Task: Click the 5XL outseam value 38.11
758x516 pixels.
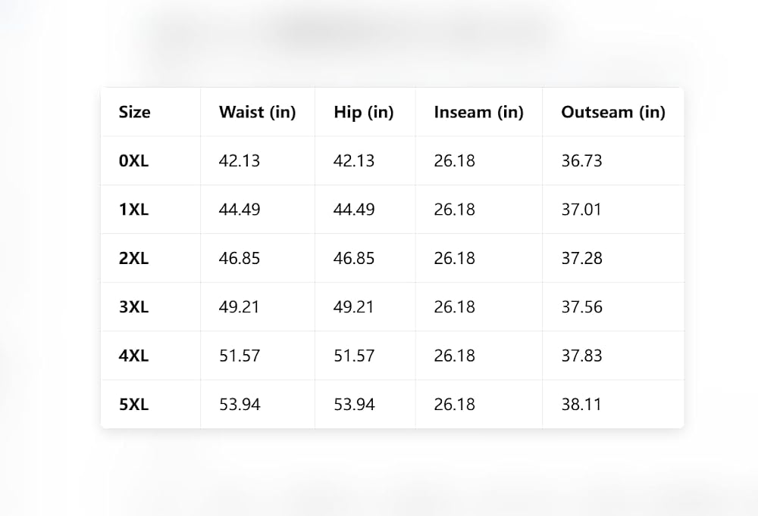Action: pyautogui.click(x=581, y=405)
